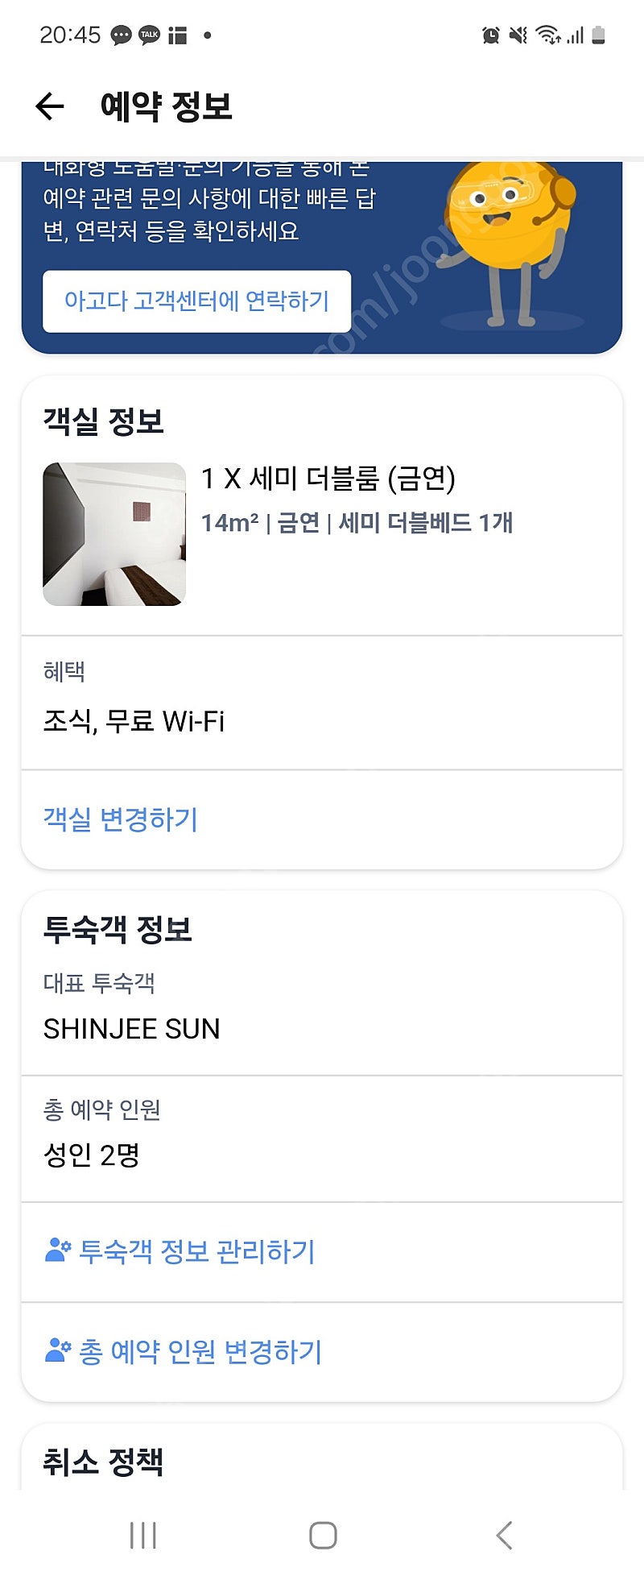
Task: Tap the 취소 정책 section heading
Action: 103,1461
